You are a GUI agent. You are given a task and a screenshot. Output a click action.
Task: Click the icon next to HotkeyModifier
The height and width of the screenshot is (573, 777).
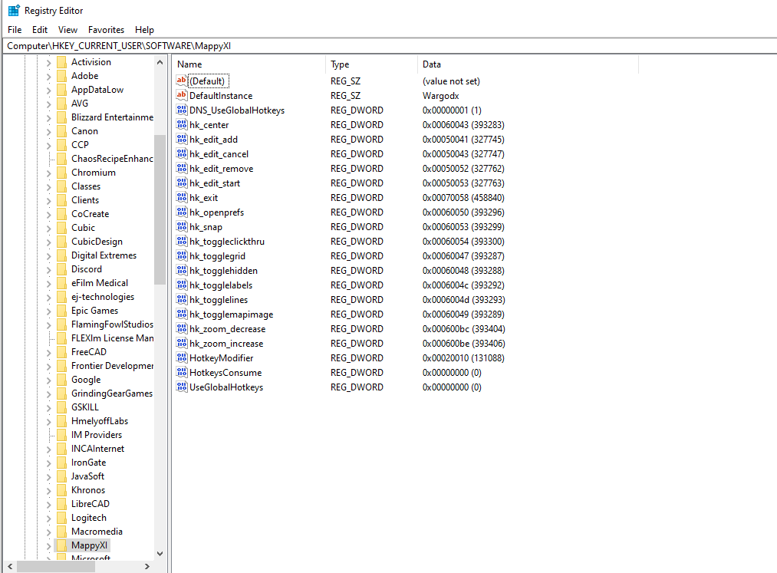click(182, 357)
